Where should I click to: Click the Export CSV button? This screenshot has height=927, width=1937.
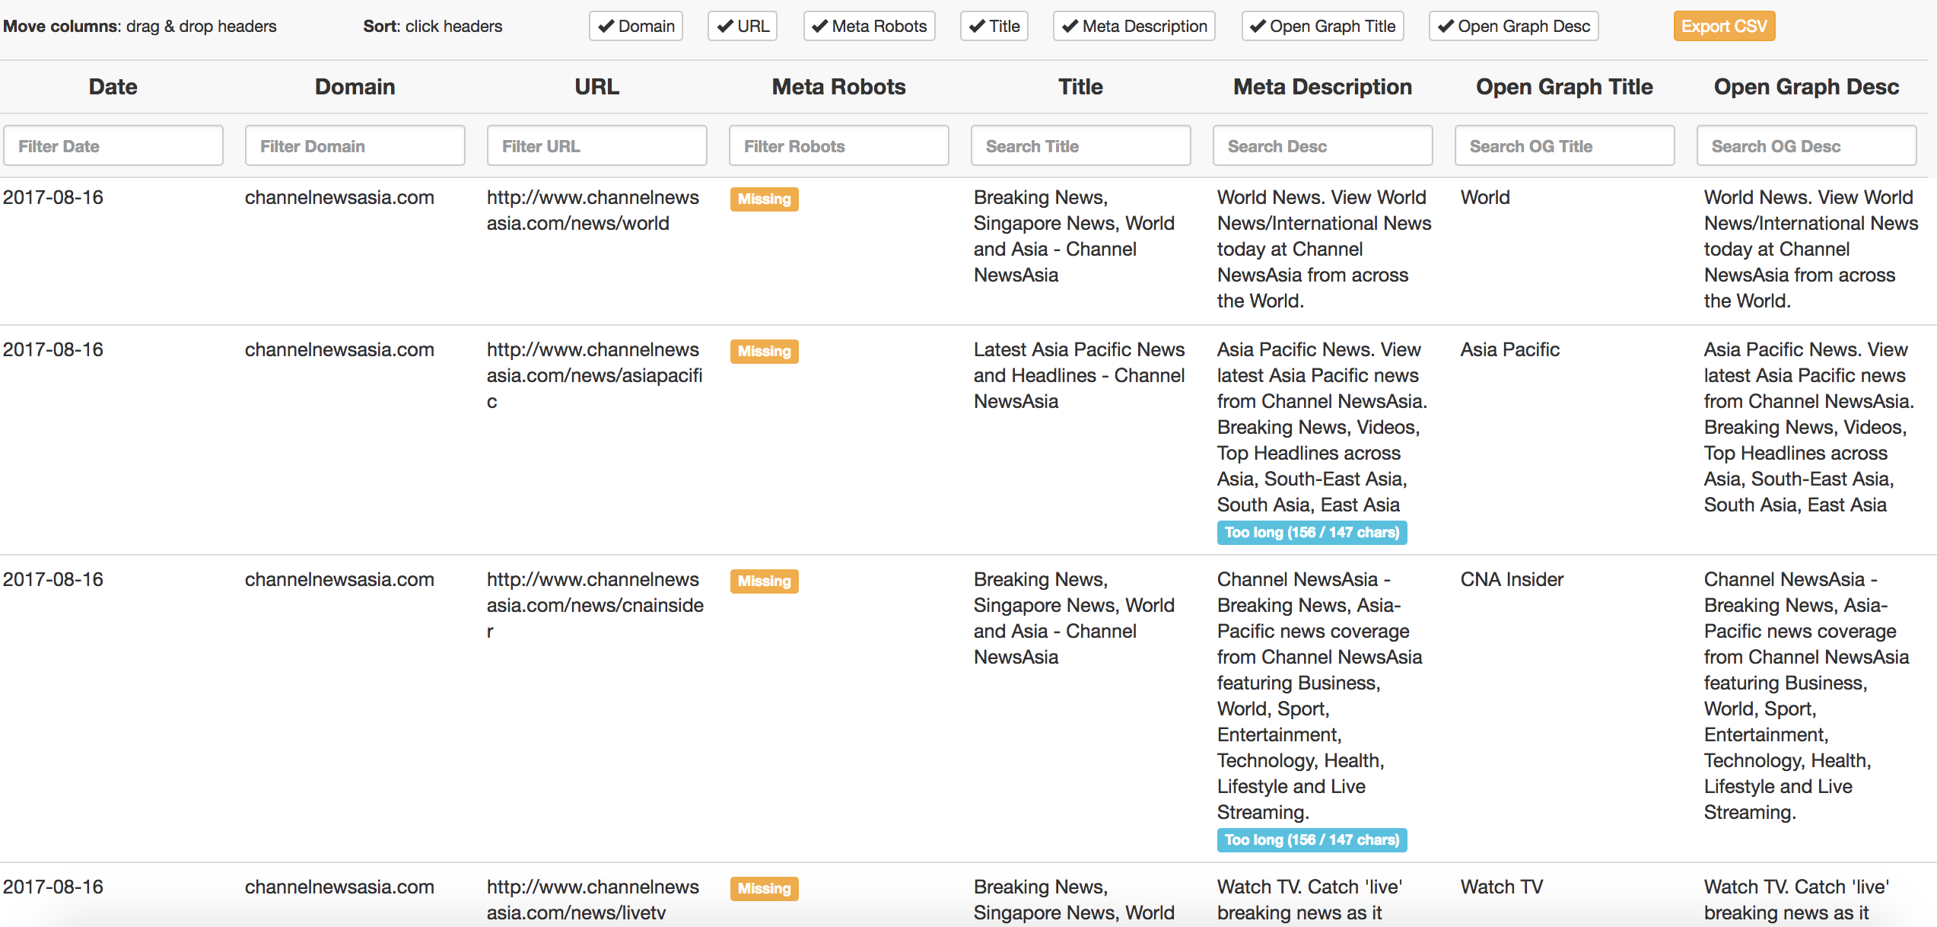pyautogui.click(x=1724, y=26)
